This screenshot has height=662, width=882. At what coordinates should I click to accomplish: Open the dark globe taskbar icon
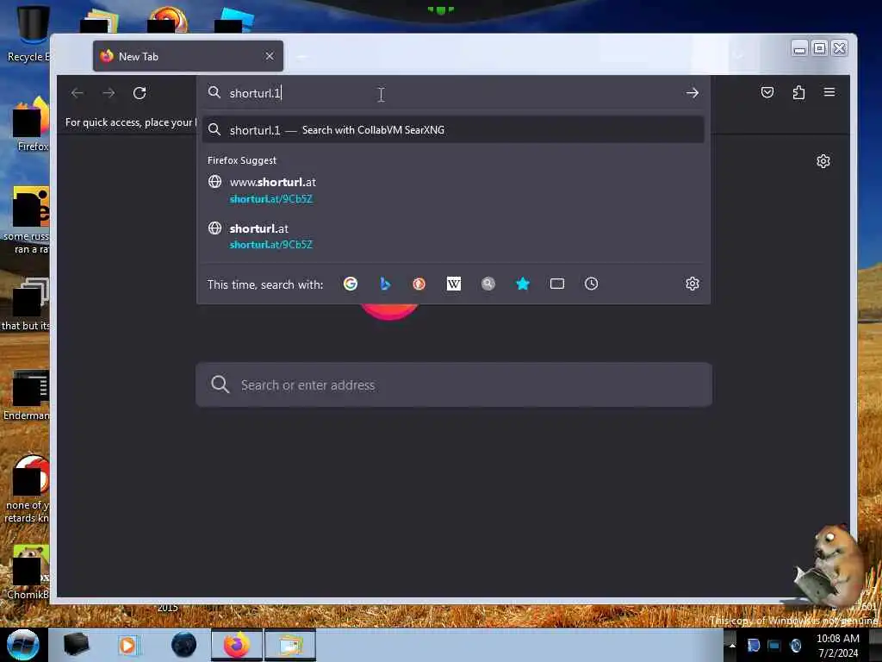183,645
